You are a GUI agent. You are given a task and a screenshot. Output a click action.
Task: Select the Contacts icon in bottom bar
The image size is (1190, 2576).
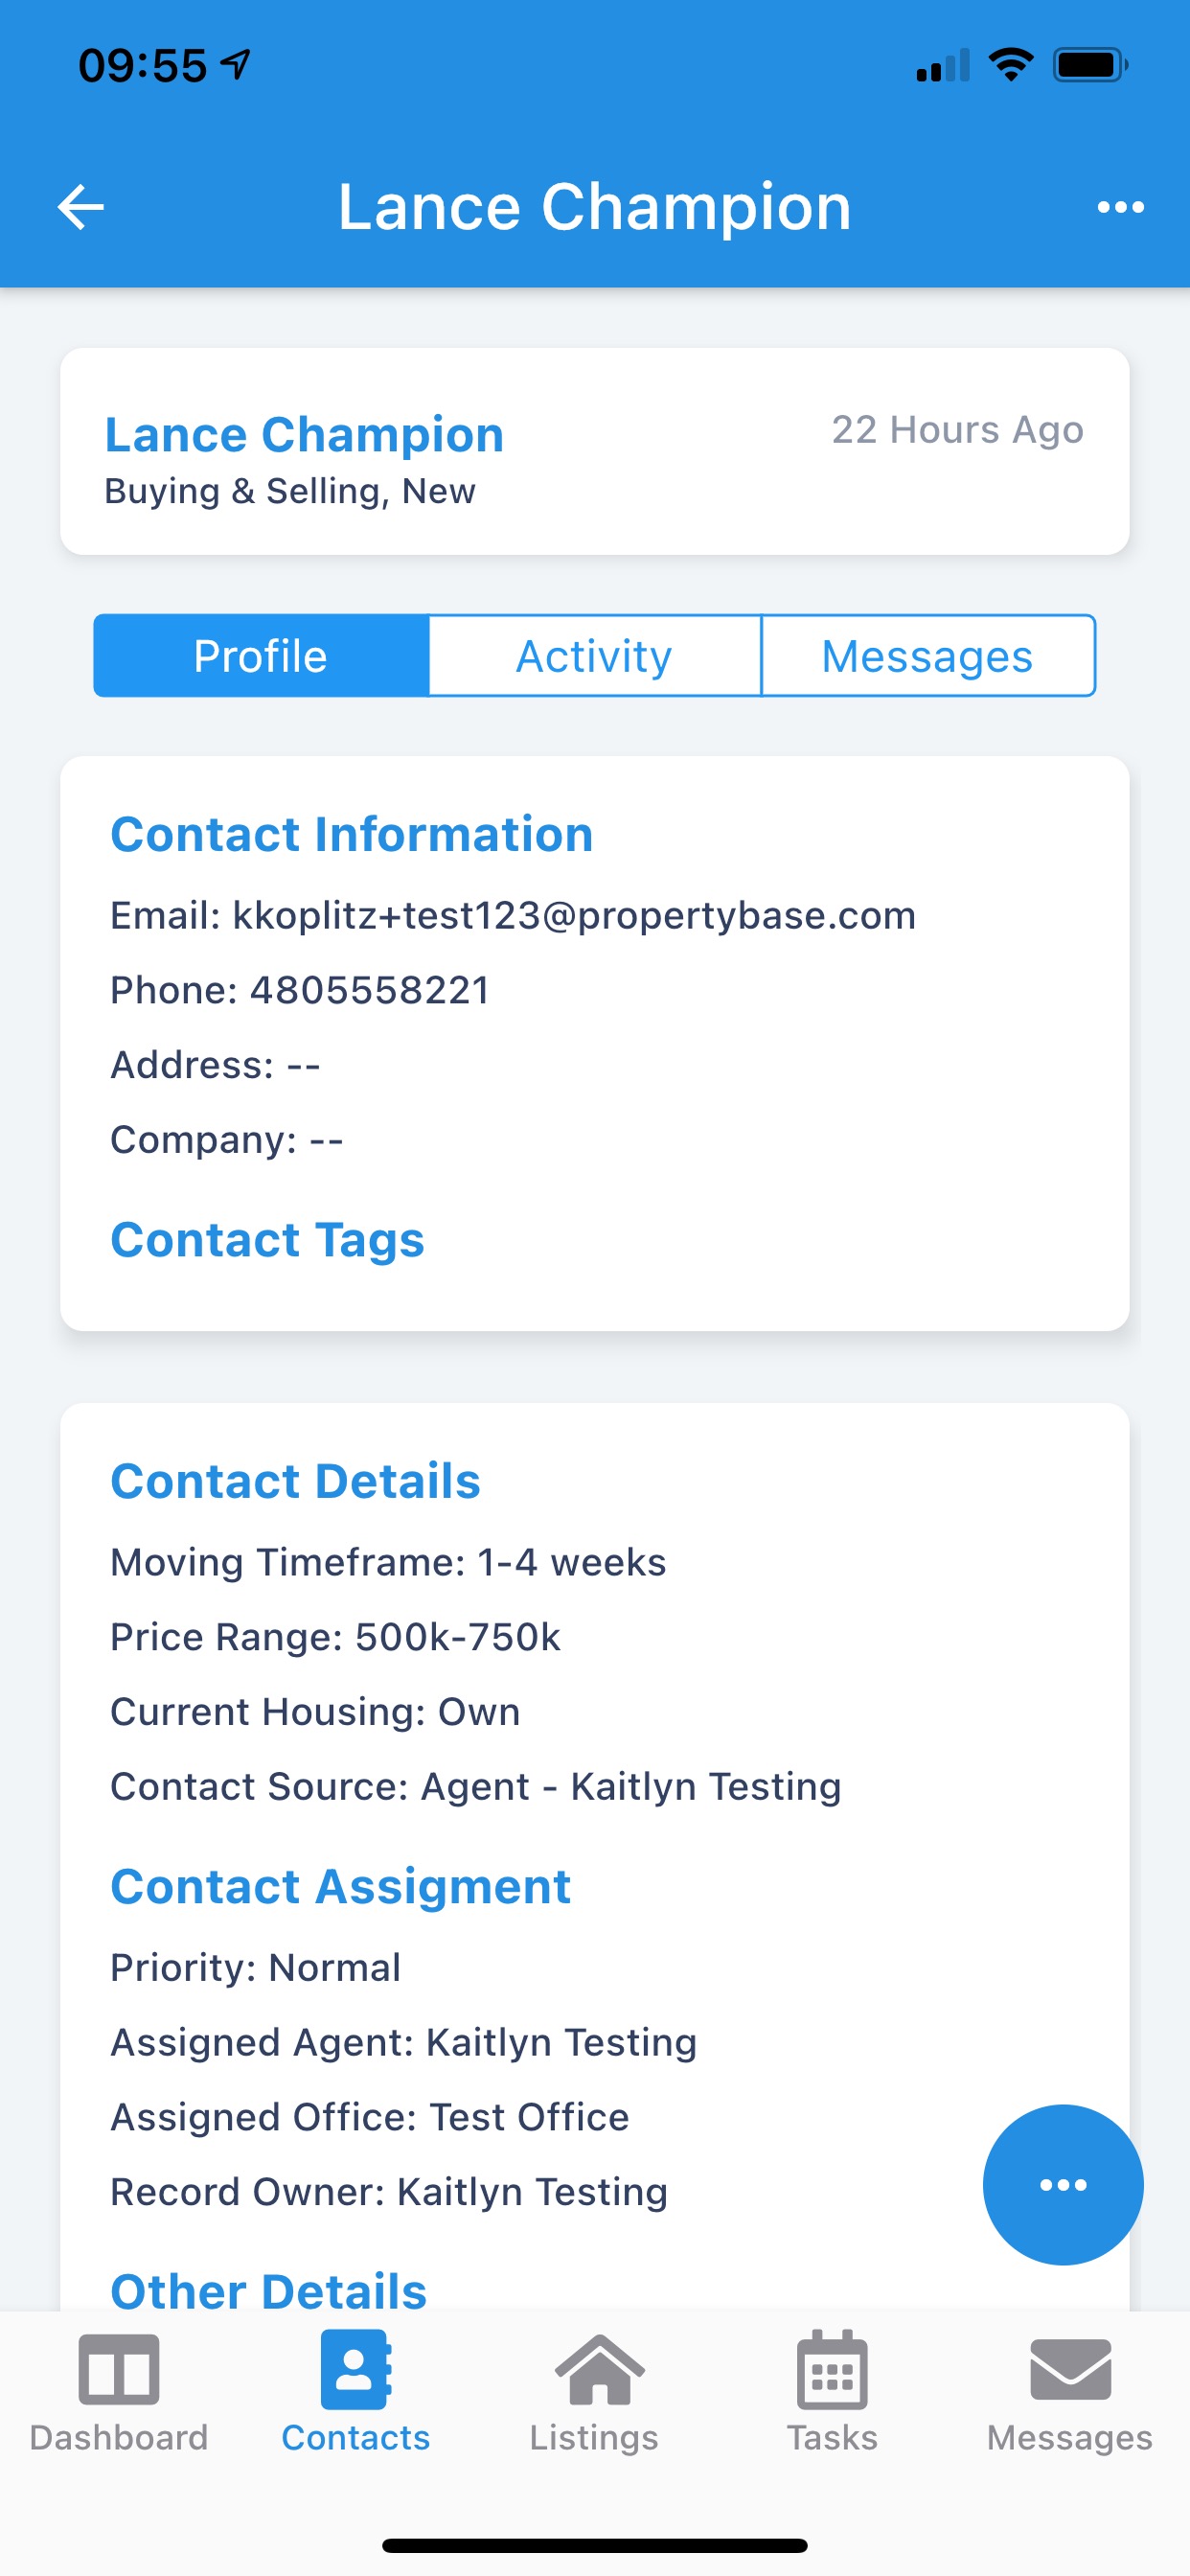pos(355,2369)
